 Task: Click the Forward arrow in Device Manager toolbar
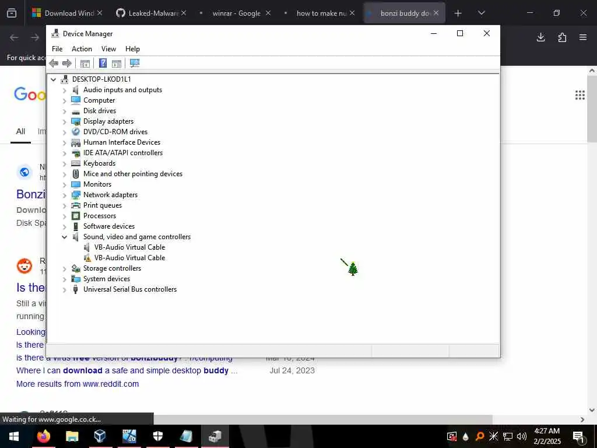click(x=67, y=63)
